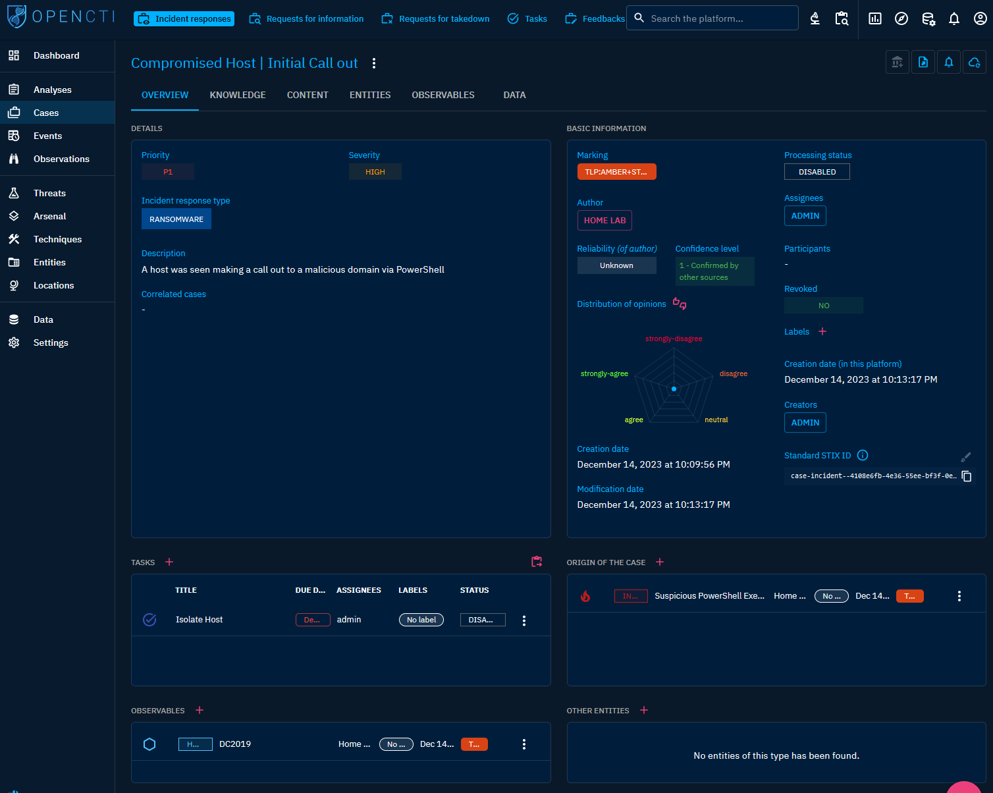Open the data import database icon
This screenshot has height=793, width=993.
point(928,18)
